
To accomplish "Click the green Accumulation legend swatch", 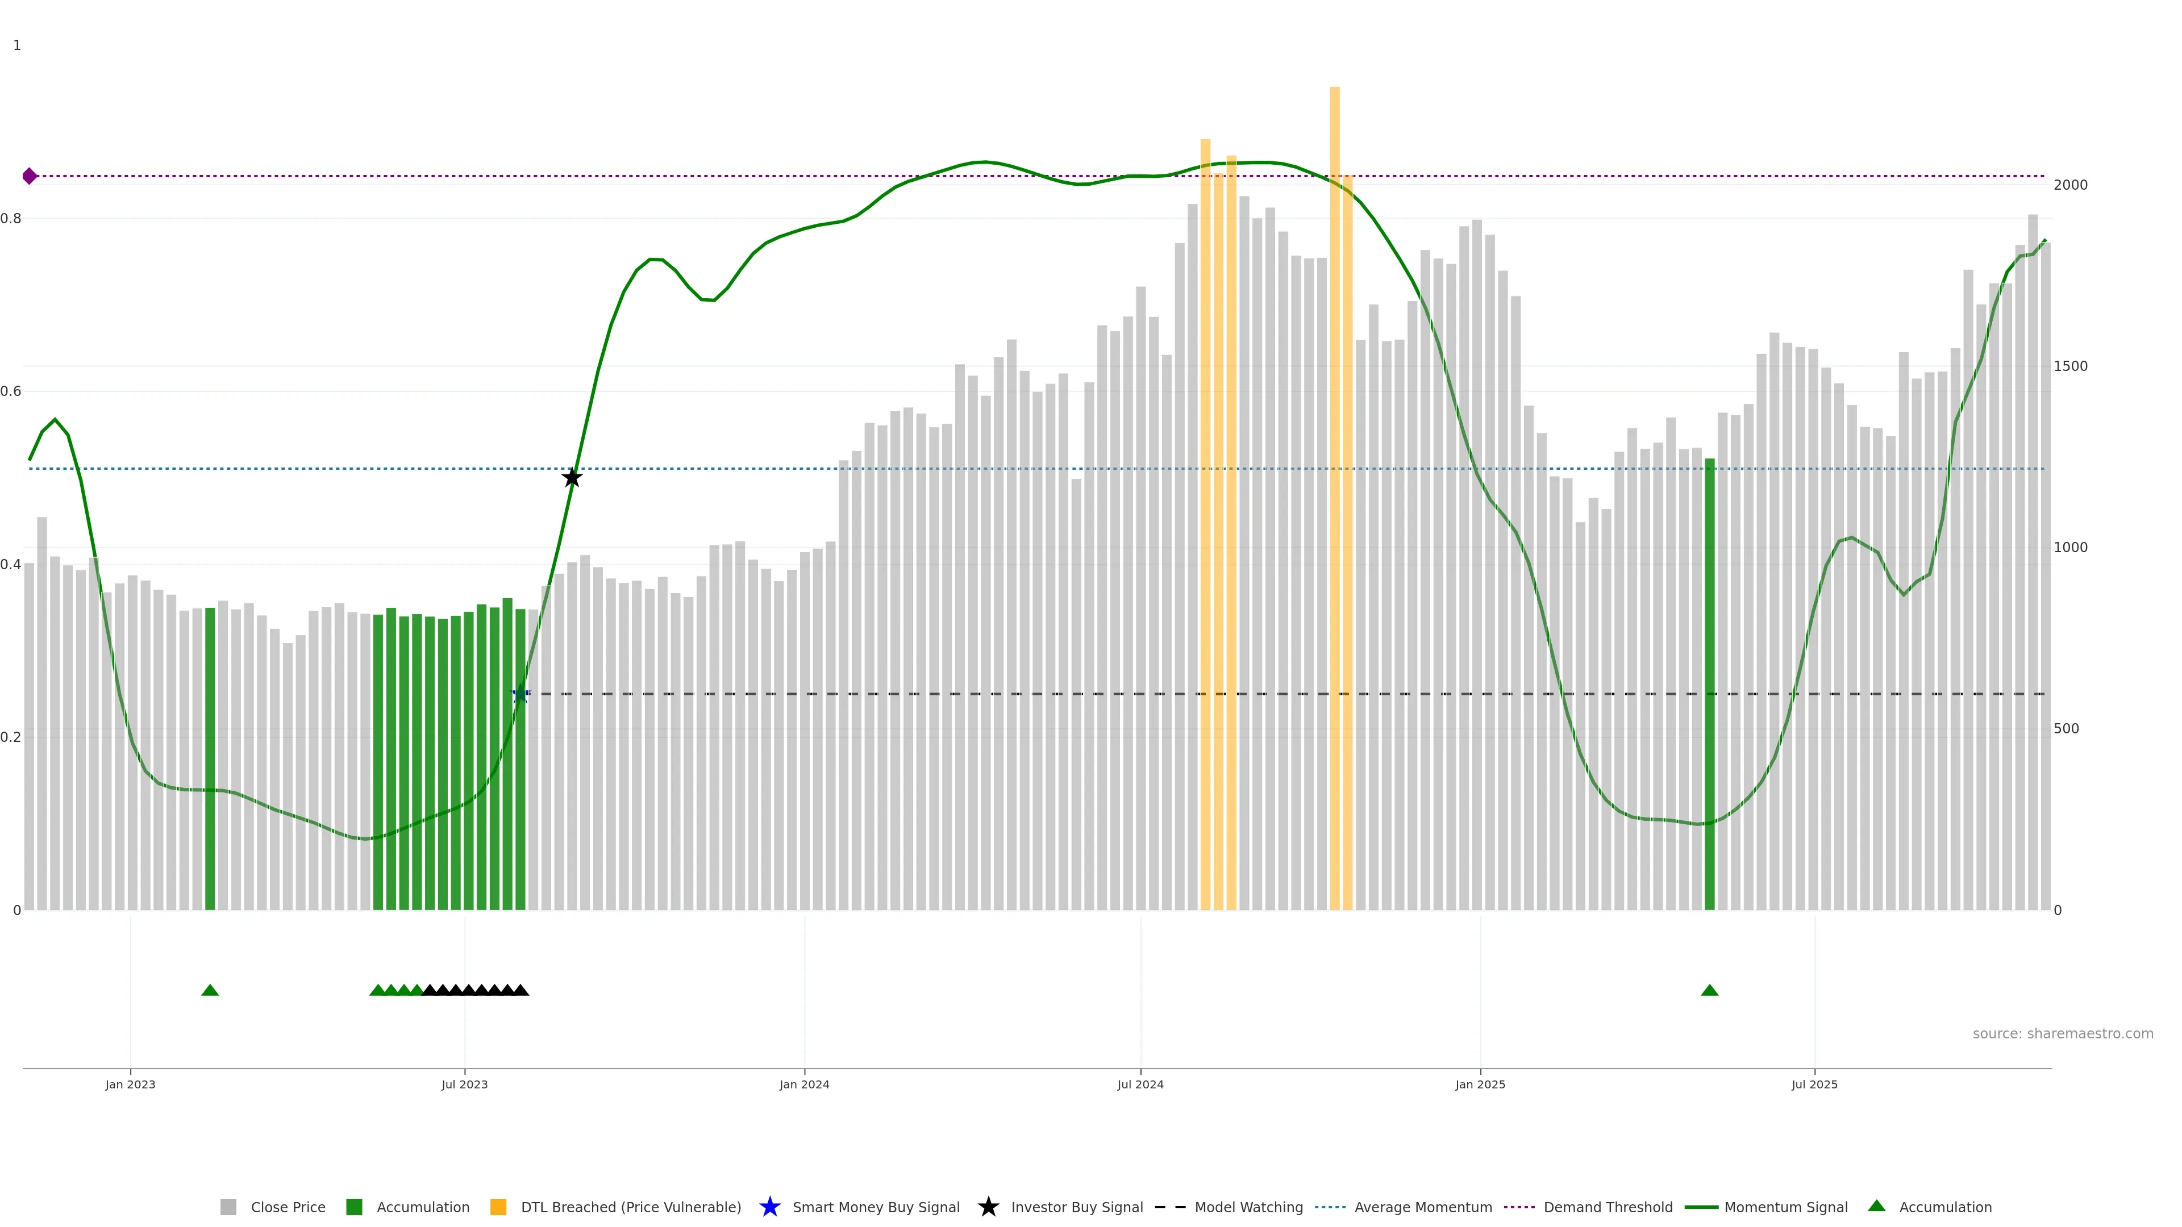I will [354, 1208].
